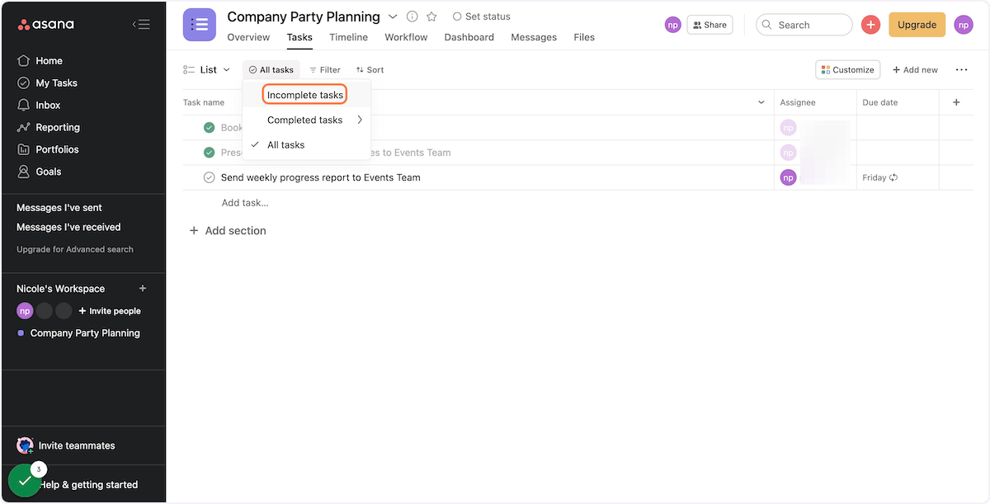Image resolution: width=990 pixels, height=504 pixels.
Task: Show project details info icon
Action: (x=412, y=16)
